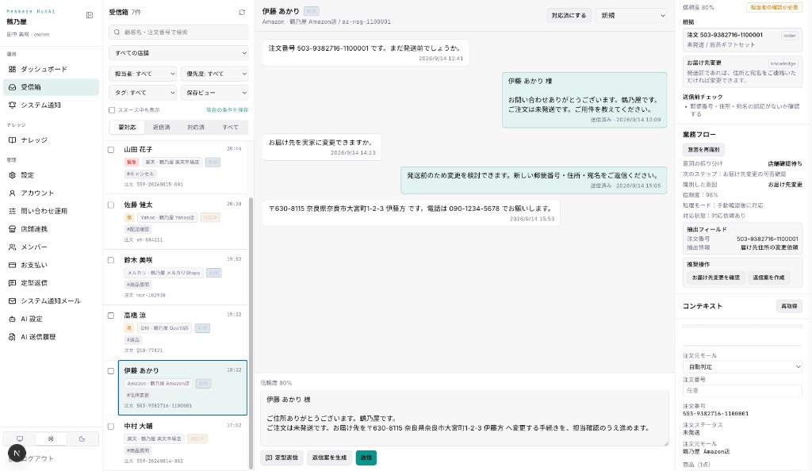
Task: Select the 返信済 tab
Action: (x=161, y=128)
